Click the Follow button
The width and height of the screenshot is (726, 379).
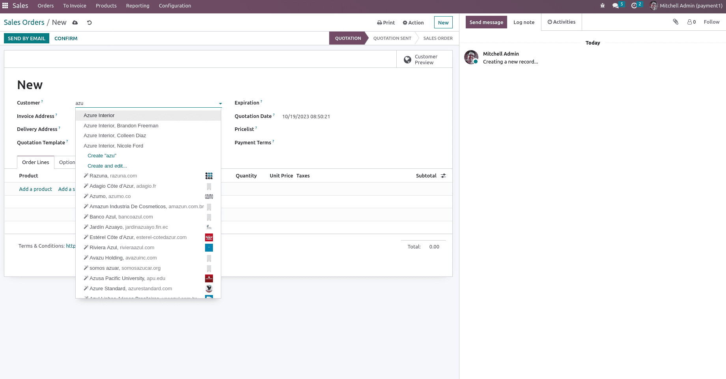pos(711,22)
